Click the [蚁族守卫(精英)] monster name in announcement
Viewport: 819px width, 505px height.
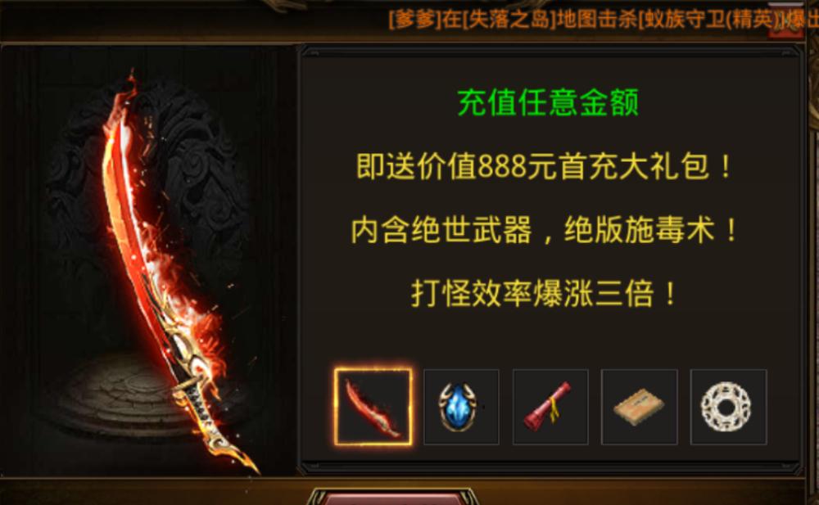[711, 20]
